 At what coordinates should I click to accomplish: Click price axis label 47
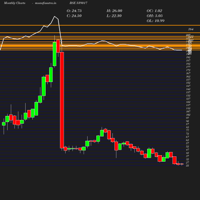188,150
